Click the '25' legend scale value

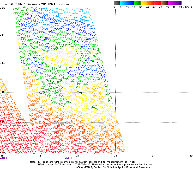(147, 7)
